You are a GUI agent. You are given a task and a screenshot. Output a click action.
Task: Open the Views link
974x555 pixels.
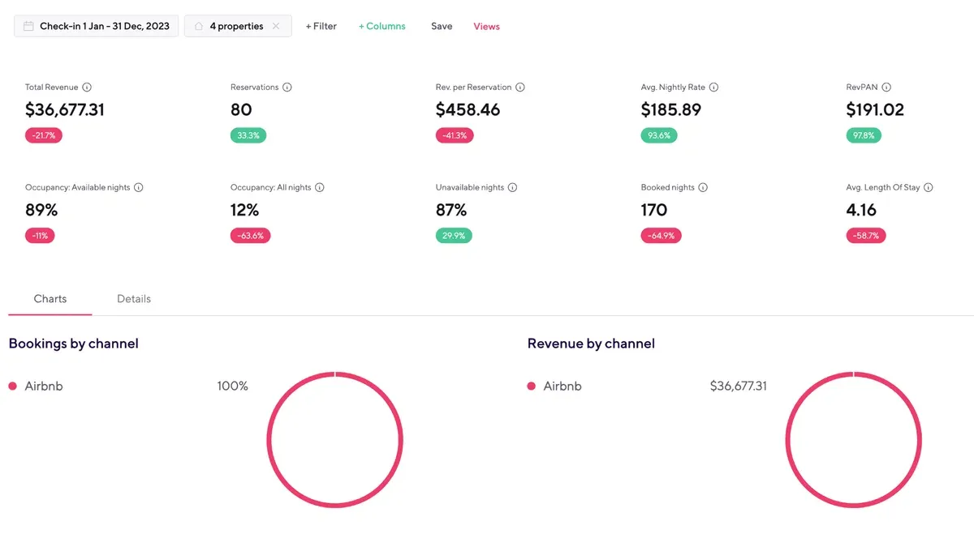point(487,26)
